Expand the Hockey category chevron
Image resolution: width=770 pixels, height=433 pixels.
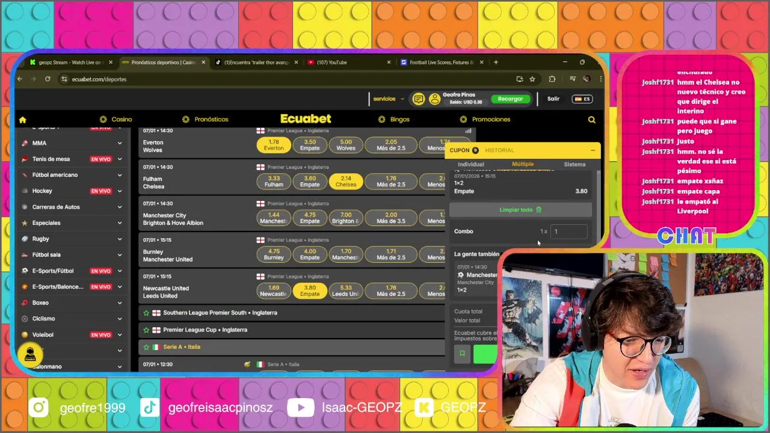point(120,191)
